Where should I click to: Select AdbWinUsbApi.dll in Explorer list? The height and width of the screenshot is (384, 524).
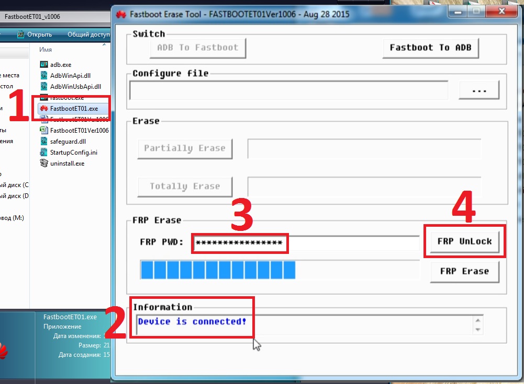coord(75,86)
